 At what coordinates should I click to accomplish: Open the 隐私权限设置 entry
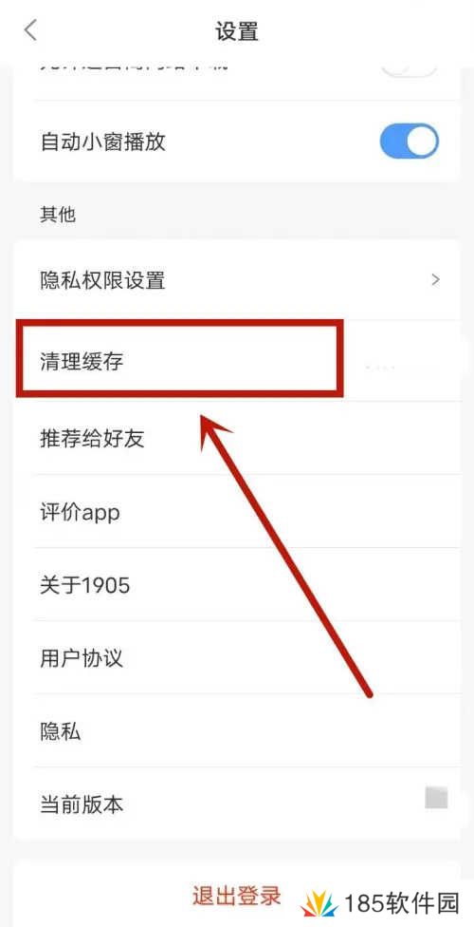(x=236, y=279)
